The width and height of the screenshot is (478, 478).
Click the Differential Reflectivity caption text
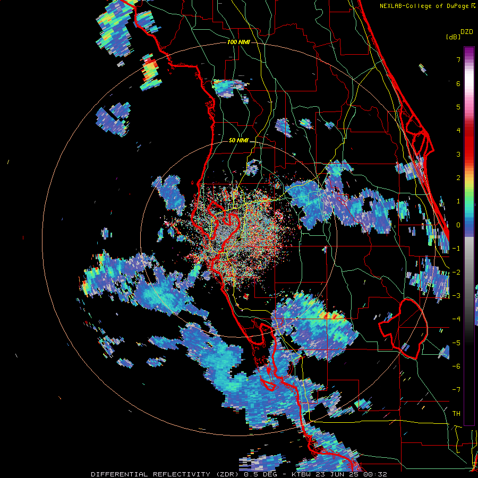pyautogui.click(x=239, y=474)
